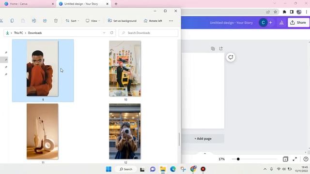This screenshot has height=174, width=310.
Task: Open the Sort dropdown menu
Action: 72,21
